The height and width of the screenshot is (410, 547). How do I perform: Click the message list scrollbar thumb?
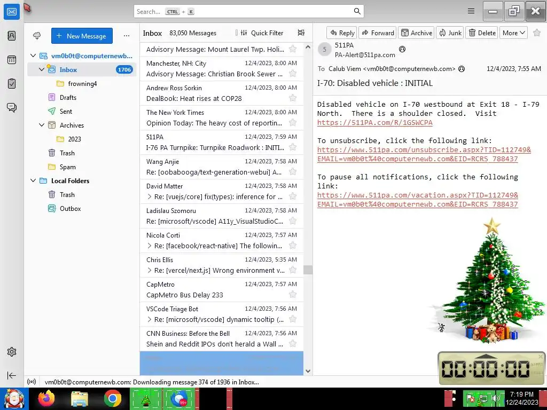308,270
